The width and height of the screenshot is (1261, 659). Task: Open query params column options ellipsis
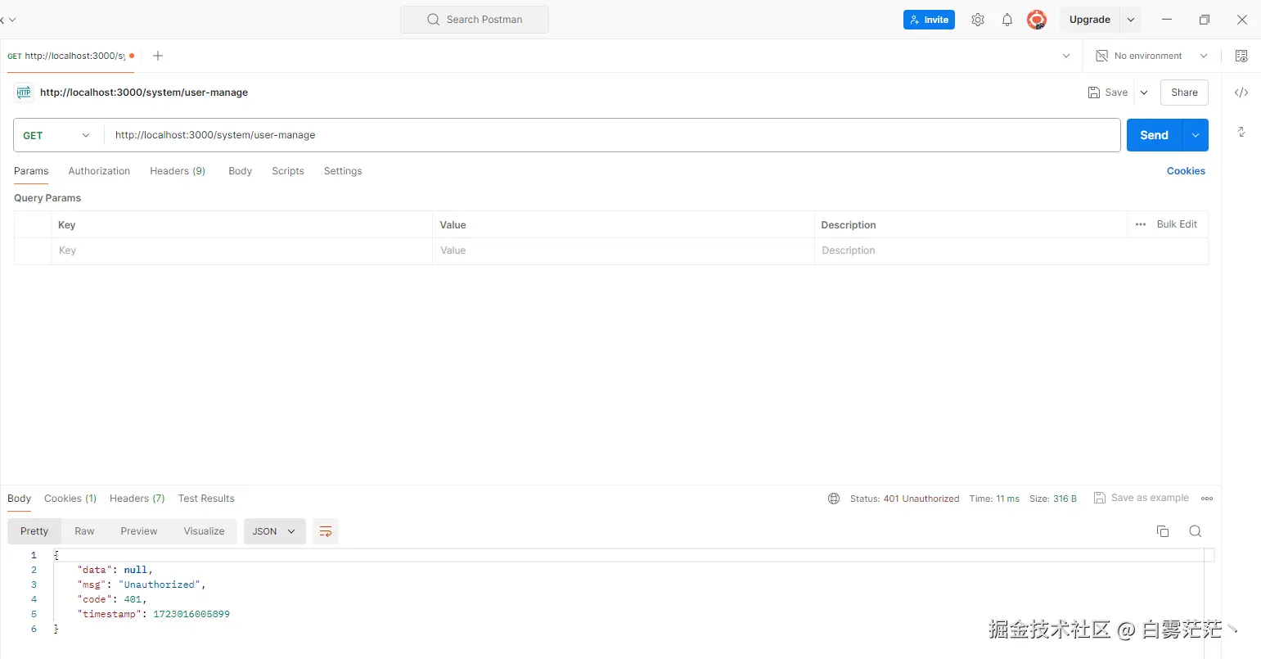[1141, 224]
